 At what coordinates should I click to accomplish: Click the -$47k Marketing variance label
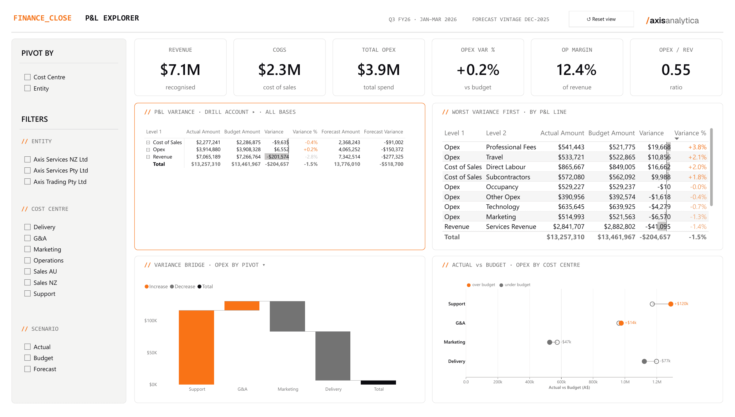[x=566, y=342]
